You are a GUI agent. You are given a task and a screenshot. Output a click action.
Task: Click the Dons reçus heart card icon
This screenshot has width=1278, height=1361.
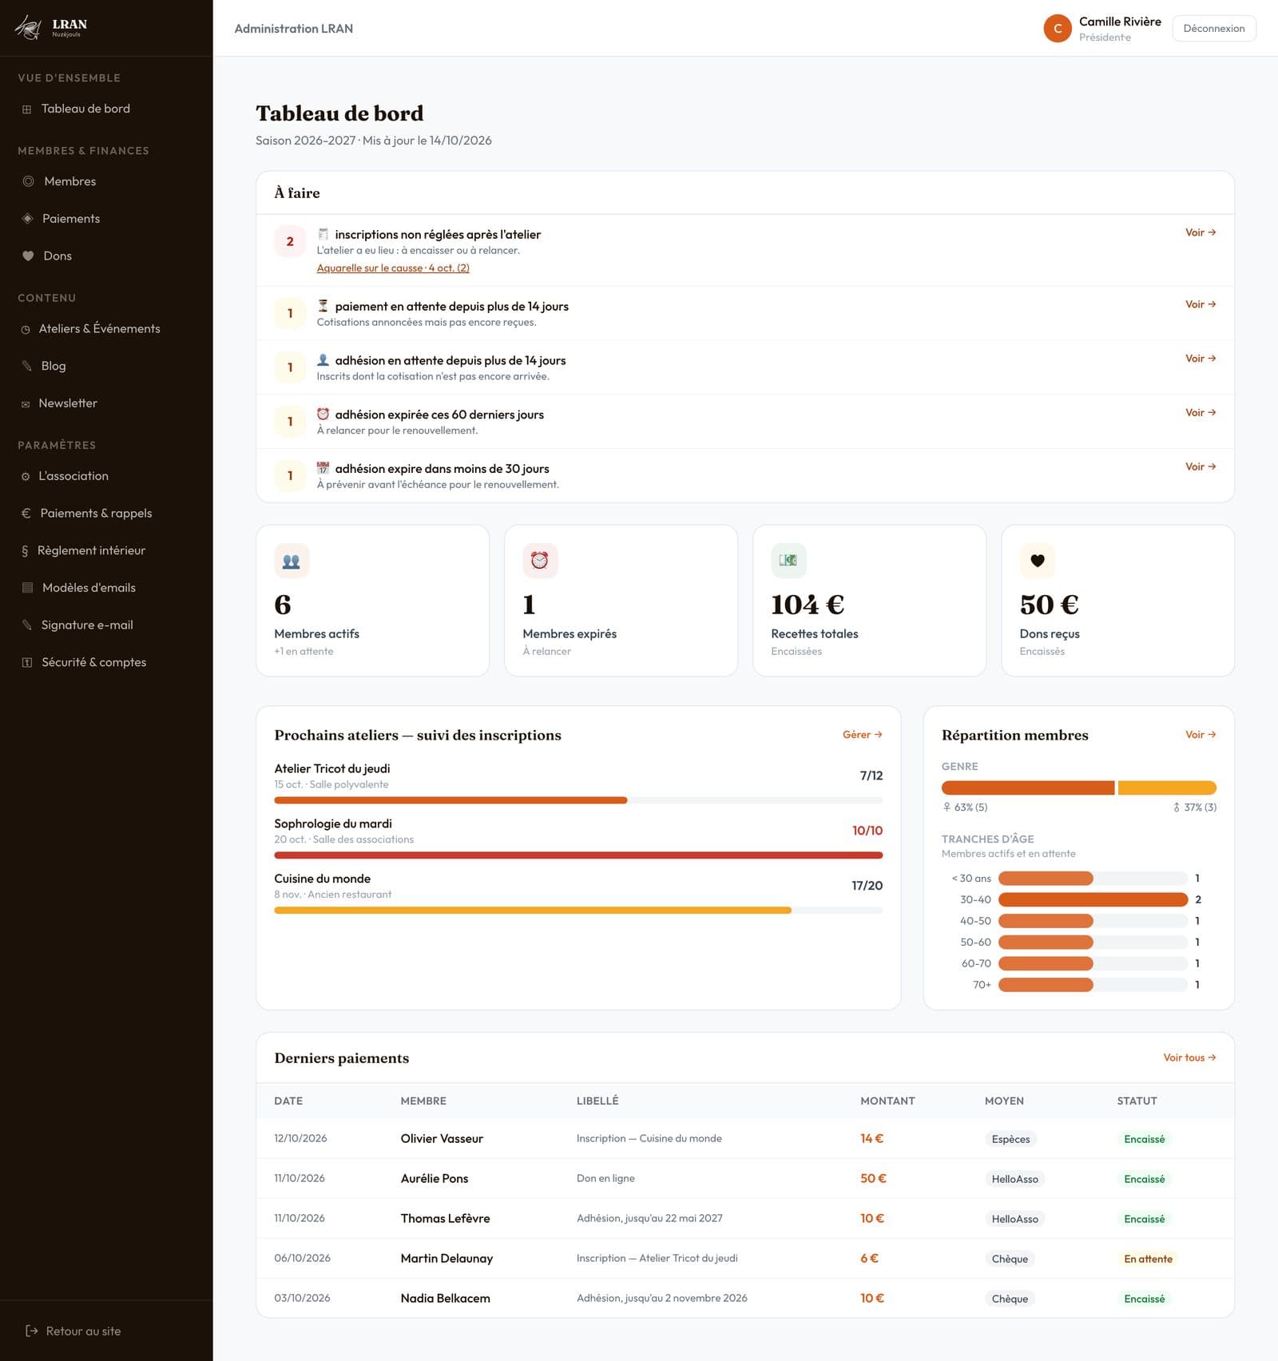pyautogui.click(x=1037, y=561)
